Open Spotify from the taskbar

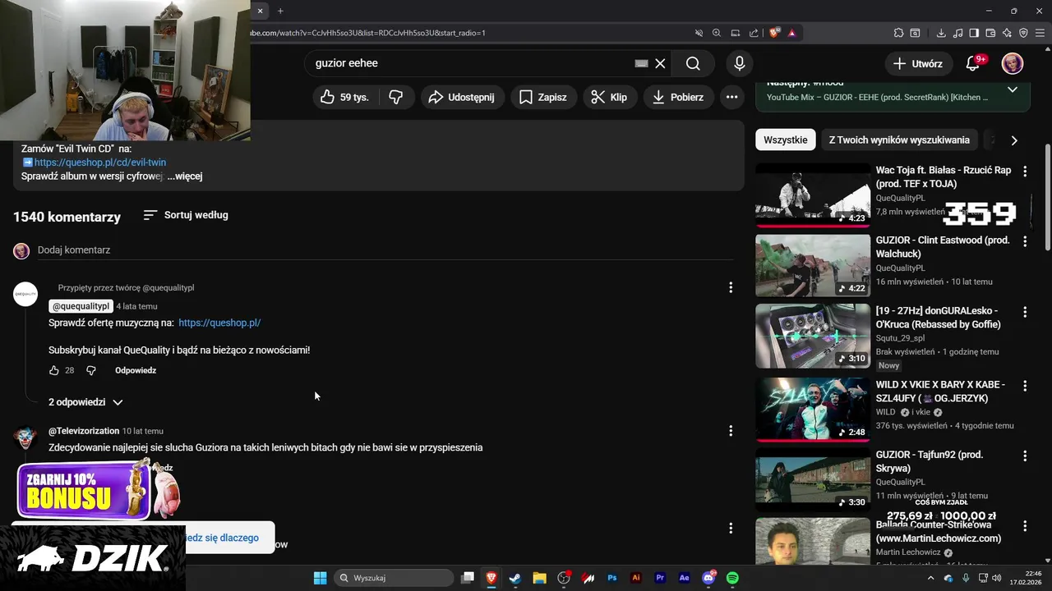click(732, 578)
